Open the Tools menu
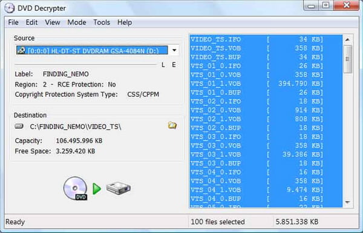Image resolution: width=363 pixels, height=233 pixels. pos(102,22)
